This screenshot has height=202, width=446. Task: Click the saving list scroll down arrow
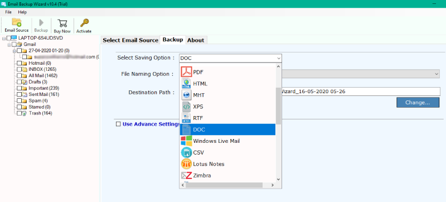pyautogui.click(x=278, y=179)
